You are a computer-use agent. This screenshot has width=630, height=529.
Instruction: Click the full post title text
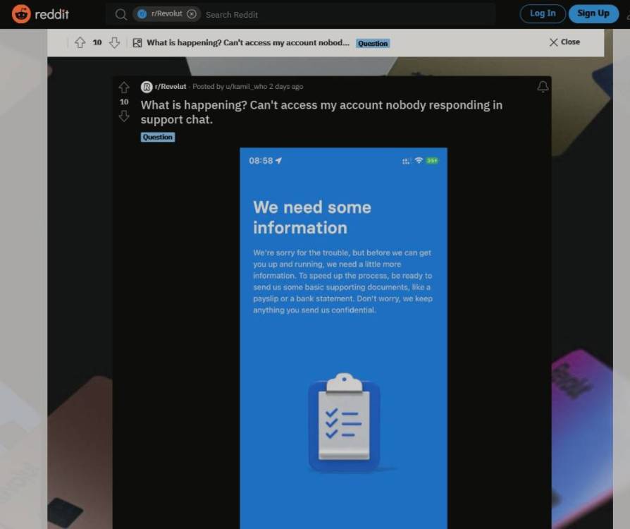pos(321,112)
